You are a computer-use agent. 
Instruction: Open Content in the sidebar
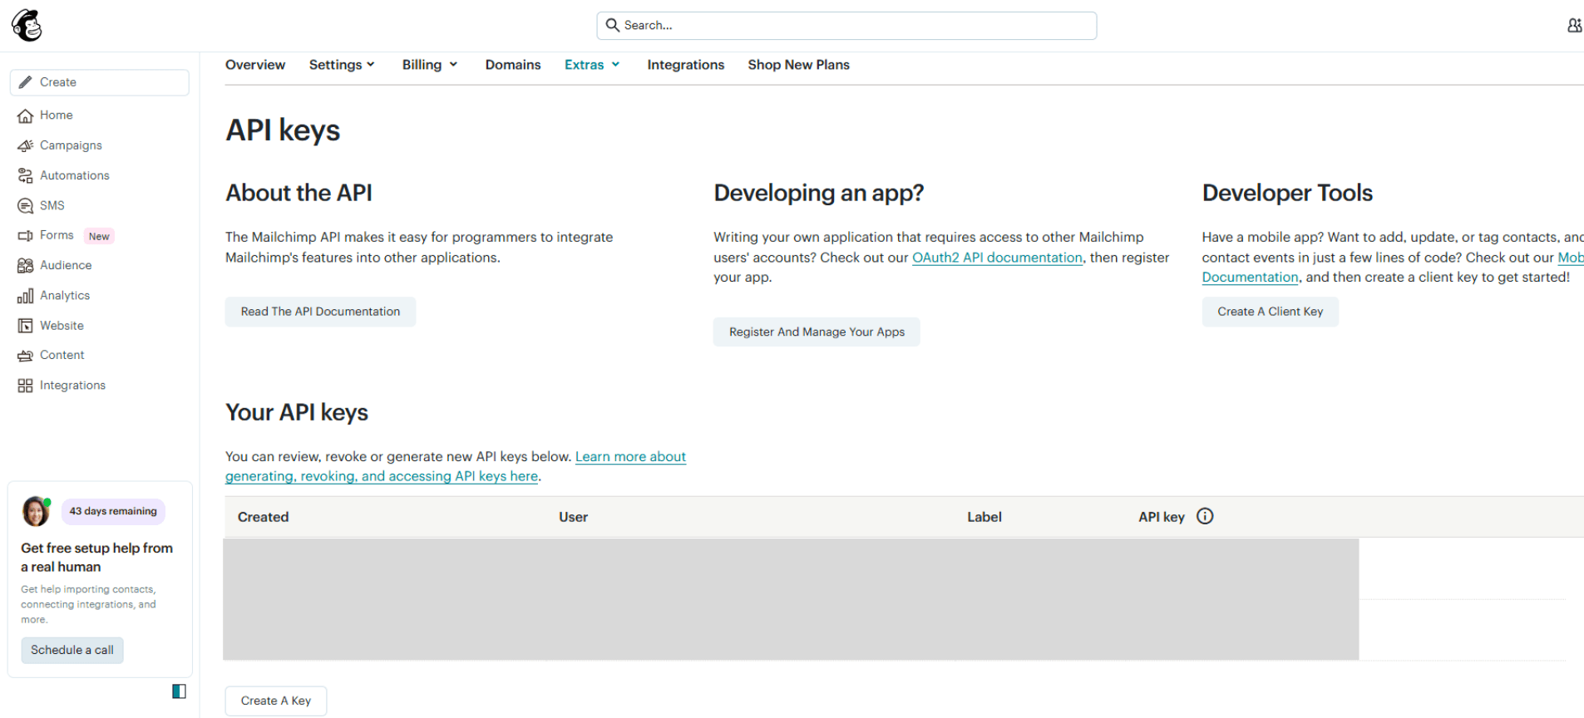click(62, 355)
